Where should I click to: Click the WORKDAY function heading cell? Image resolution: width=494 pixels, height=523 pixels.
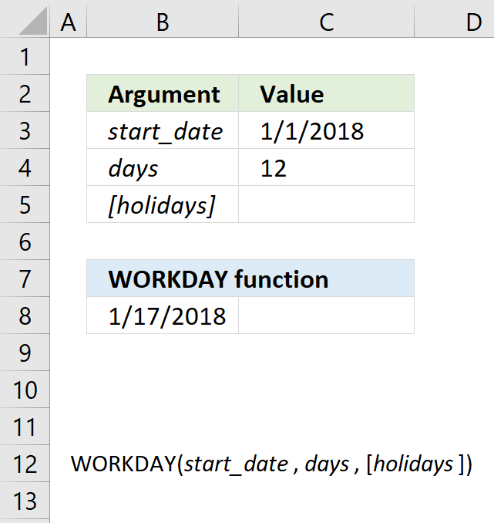250,278
